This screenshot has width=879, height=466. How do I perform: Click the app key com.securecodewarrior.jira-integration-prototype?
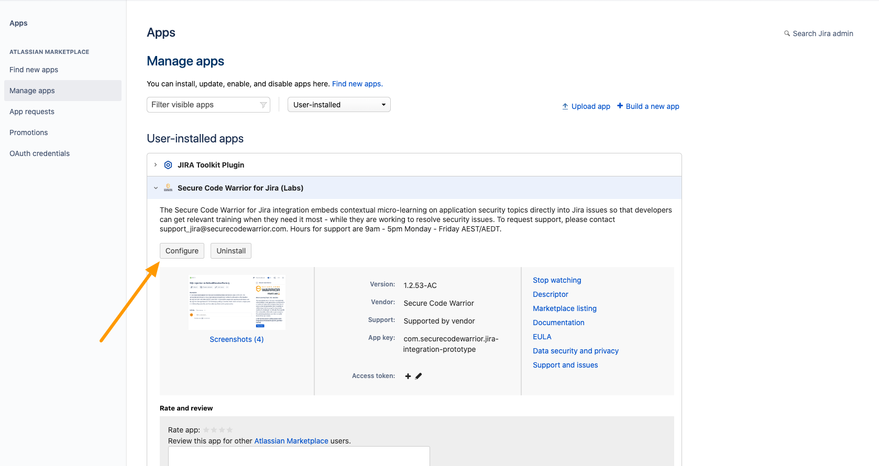[x=451, y=344]
